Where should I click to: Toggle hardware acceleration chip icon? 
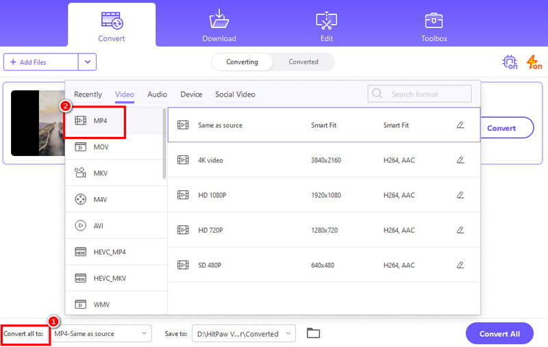point(510,62)
